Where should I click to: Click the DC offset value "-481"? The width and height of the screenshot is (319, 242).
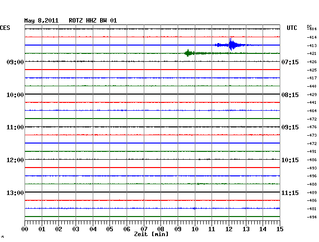point(312,209)
